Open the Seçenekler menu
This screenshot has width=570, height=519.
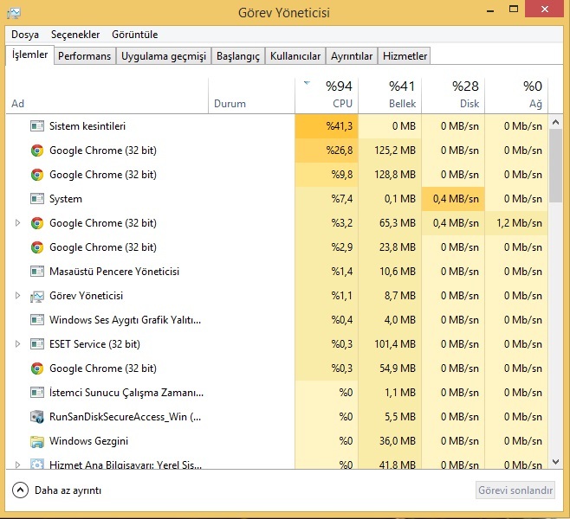click(x=75, y=35)
